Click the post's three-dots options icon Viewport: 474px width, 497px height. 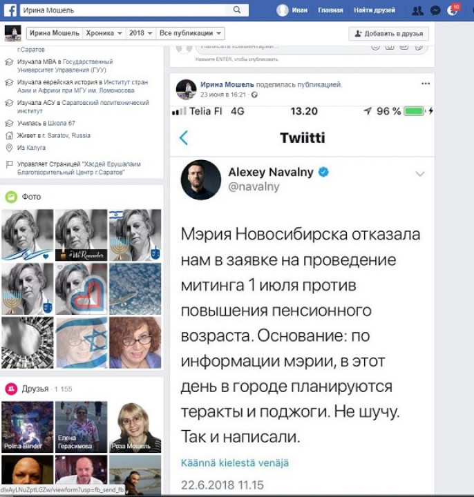tap(426, 84)
